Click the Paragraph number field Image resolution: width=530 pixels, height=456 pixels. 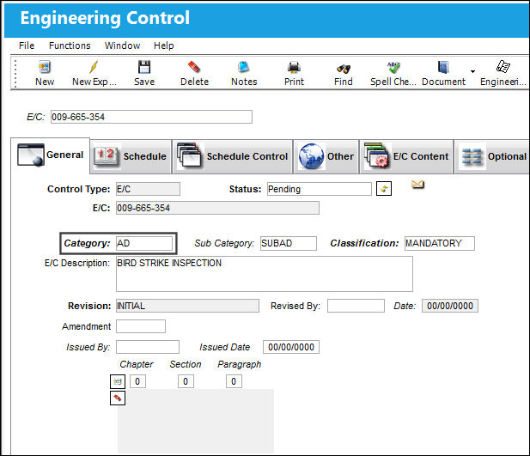pos(234,381)
